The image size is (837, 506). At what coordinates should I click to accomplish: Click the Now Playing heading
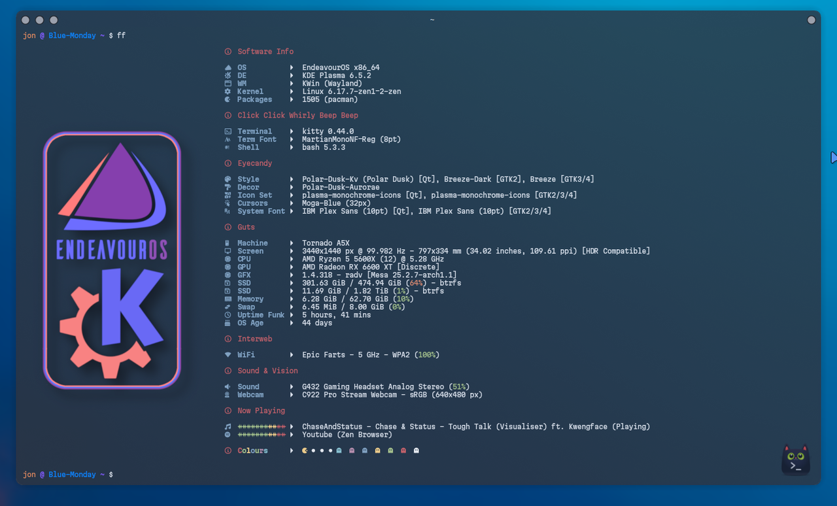(x=261, y=411)
